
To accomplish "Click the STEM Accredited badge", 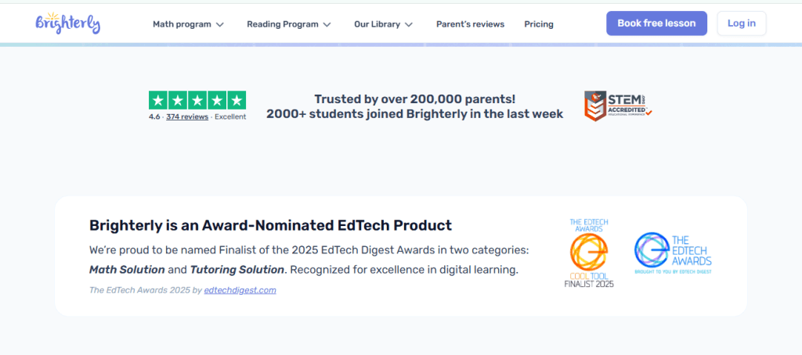I will click(618, 106).
